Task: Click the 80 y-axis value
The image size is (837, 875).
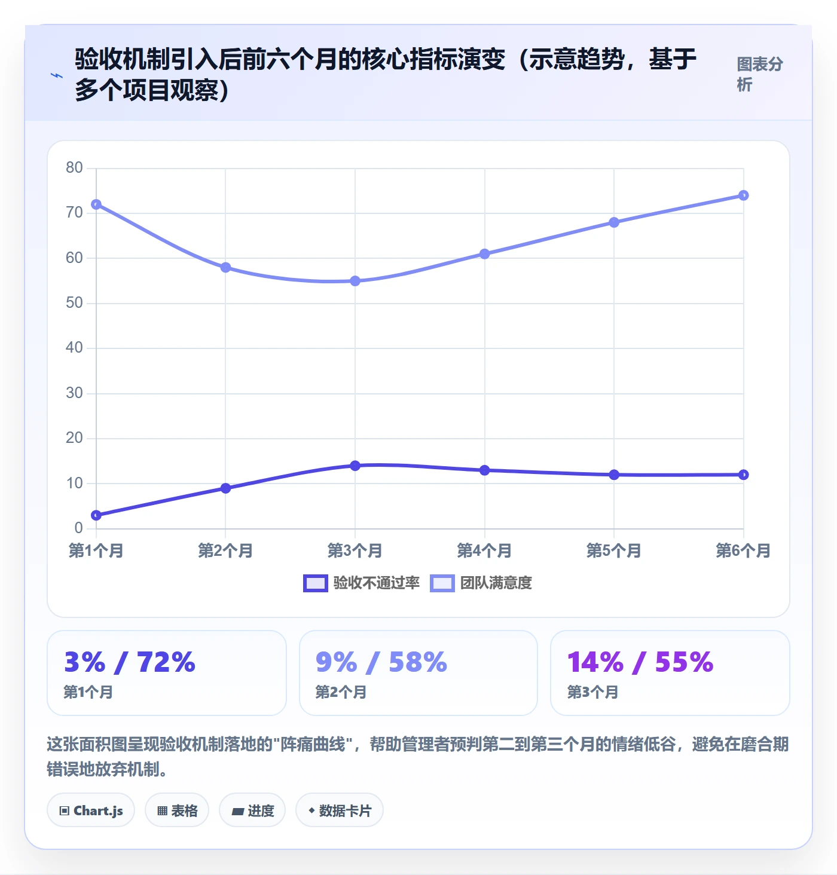Action: pos(74,168)
